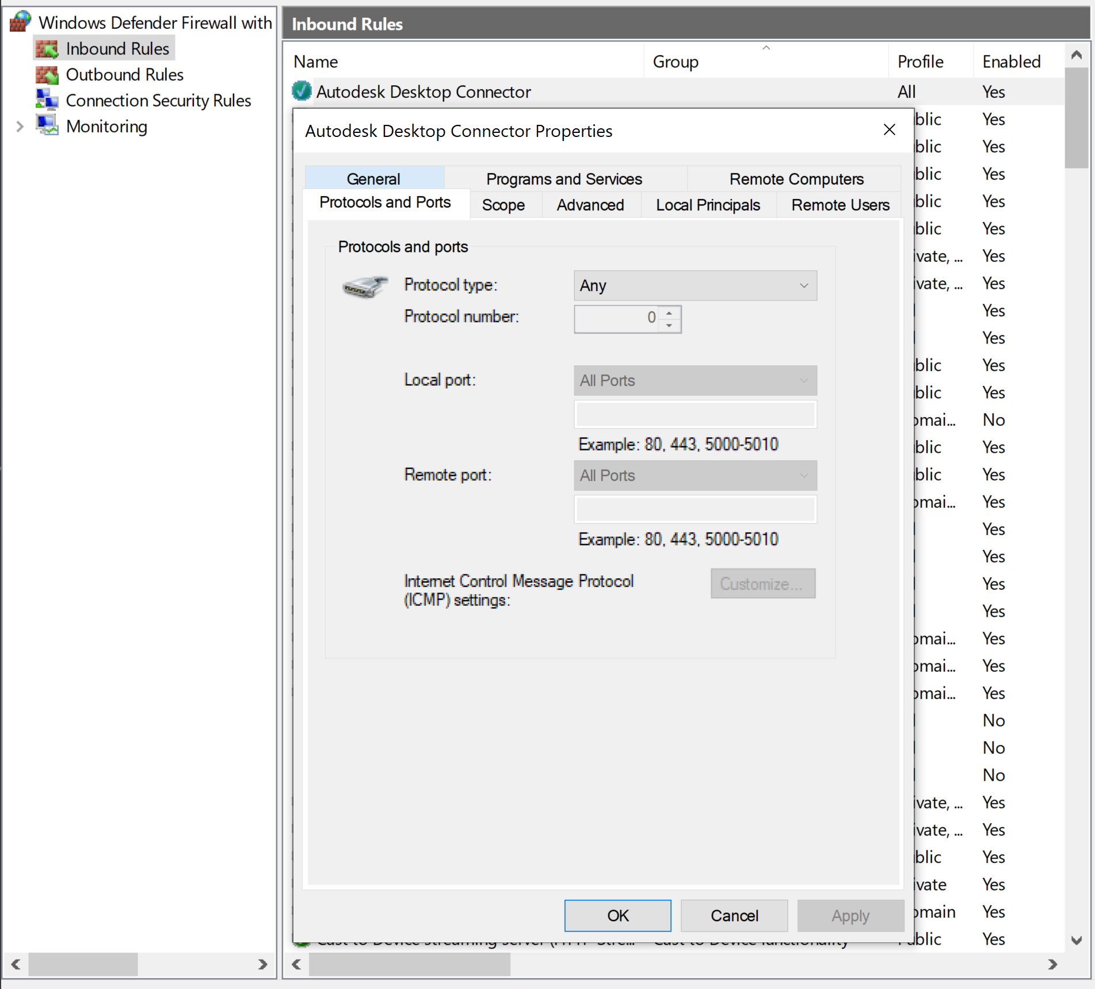Click the Apply button
Screen dimensions: 1095x989
pos(850,915)
